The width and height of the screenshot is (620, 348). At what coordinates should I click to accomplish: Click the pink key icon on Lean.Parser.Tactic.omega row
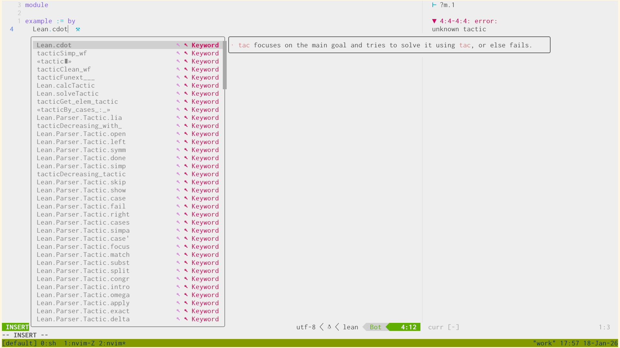tap(178, 295)
